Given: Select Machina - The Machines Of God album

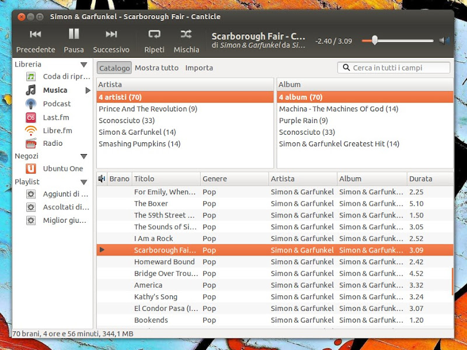Looking at the screenshot, I should (365, 109).
